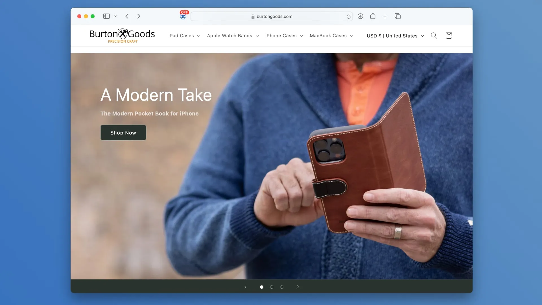542x305 pixels.
Task: Select the MacBook Cases menu item
Action: point(328,36)
